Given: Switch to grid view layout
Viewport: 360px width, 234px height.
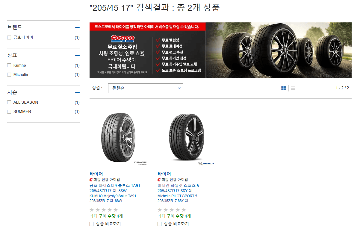Looking at the screenshot, I should pyautogui.click(x=283, y=88).
